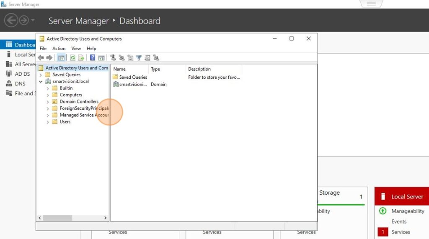Open the View menu
429x239 pixels.
tap(76, 49)
